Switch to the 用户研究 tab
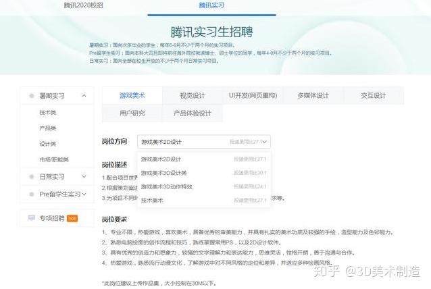The image size is (431, 289). pos(132,113)
